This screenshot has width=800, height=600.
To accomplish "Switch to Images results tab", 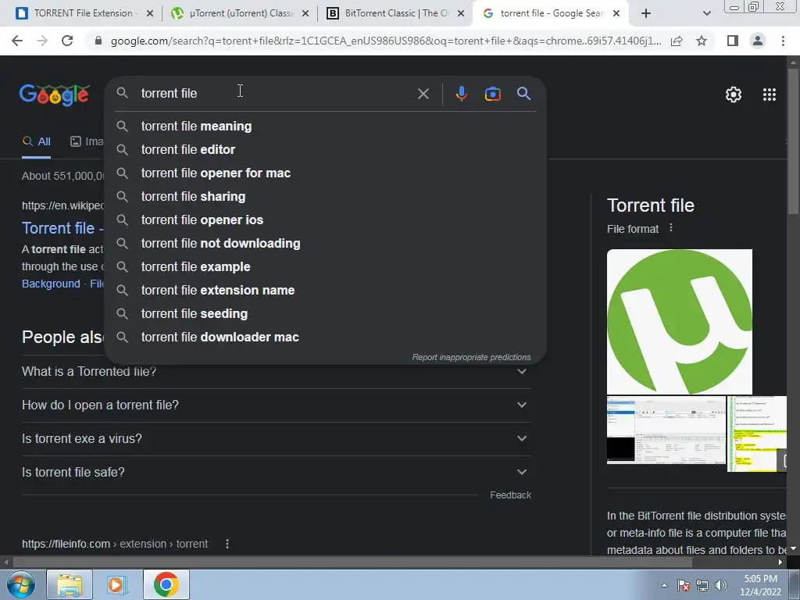I will (87, 142).
